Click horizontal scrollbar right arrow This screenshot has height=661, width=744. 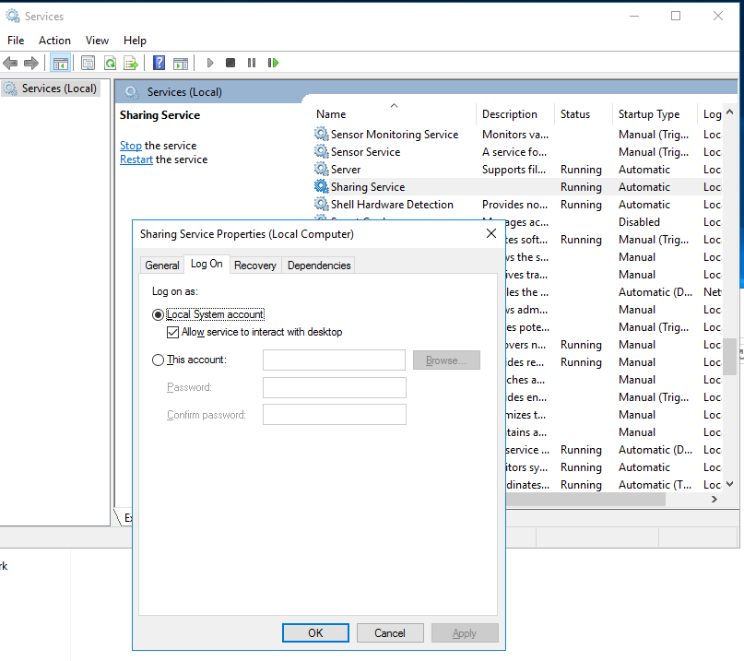tap(714, 499)
